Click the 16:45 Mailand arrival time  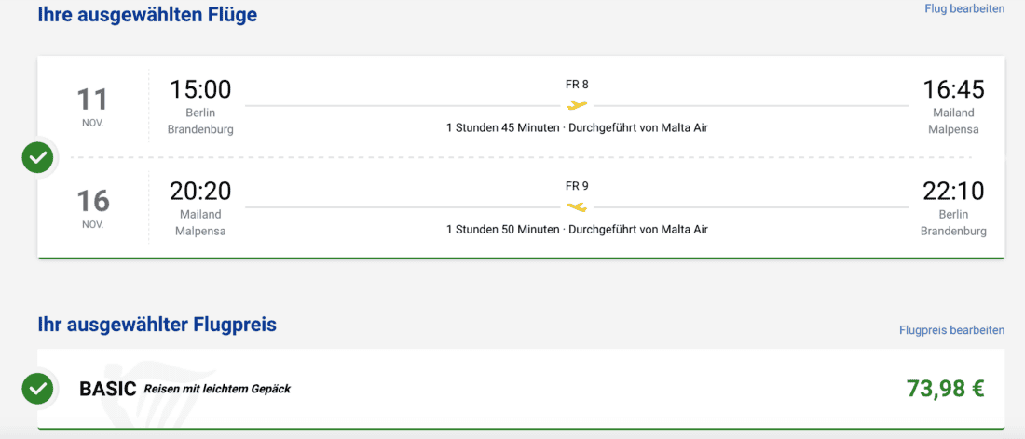pyautogui.click(x=953, y=90)
